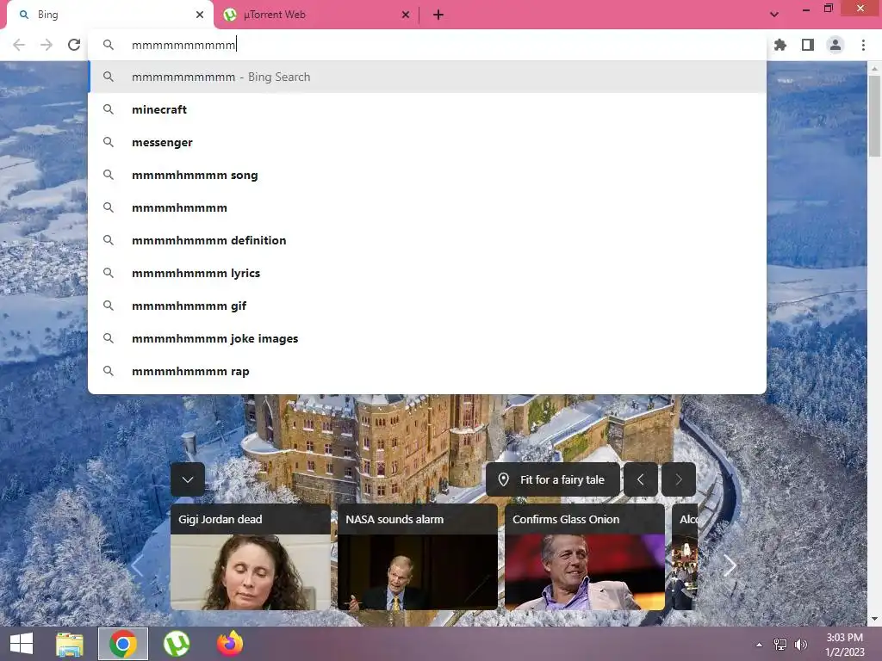Screen dimensions: 882x661
Task: Click the browser back arrow
Action: tap(19, 45)
